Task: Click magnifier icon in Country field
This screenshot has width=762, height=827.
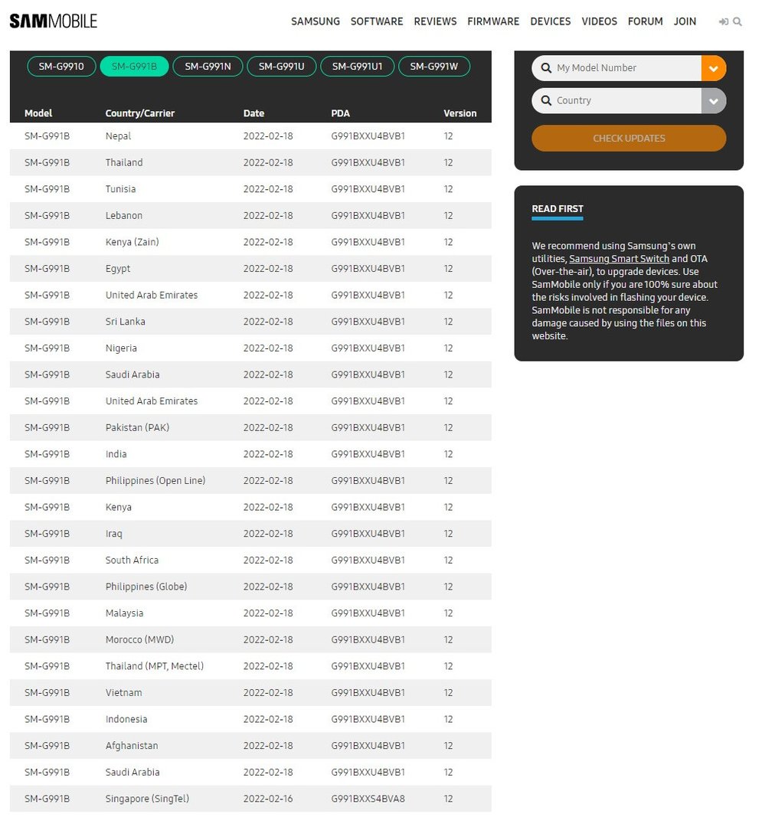Action: [x=546, y=101]
